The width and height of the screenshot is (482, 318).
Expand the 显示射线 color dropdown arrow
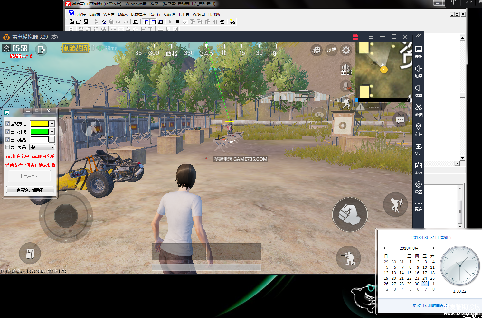52,132
